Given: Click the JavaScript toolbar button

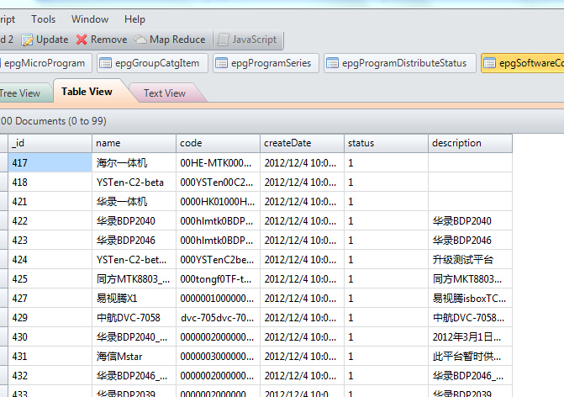Looking at the screenshot, I should click(x=247, y=40).
